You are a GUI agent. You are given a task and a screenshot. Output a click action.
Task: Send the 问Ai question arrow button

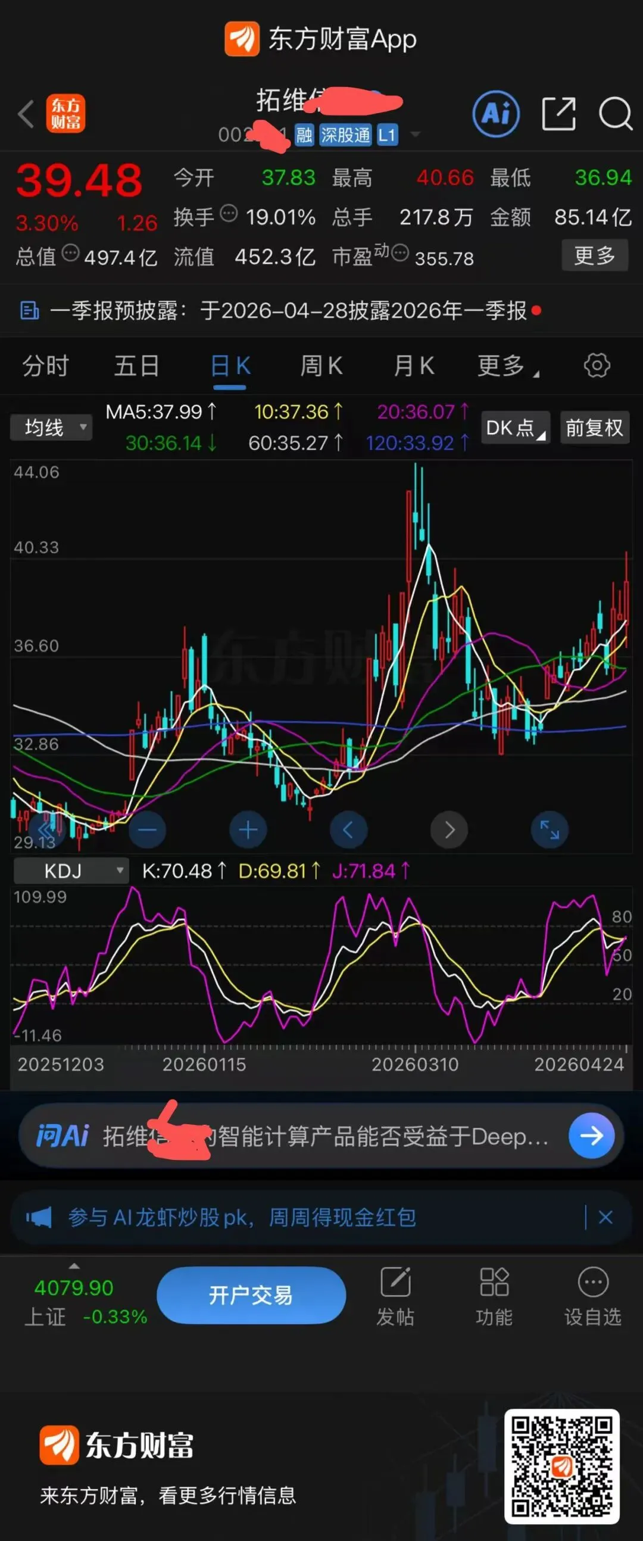[592, 1136]
